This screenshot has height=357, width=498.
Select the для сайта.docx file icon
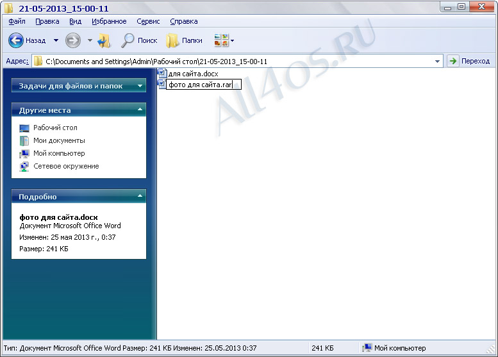coord(162,73)
